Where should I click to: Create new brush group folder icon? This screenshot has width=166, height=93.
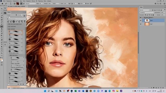[18, 84]
